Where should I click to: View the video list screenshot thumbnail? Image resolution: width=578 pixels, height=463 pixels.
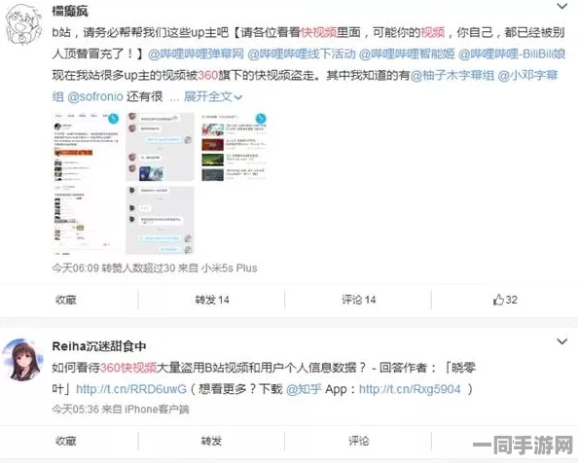(x=234, y=147)
